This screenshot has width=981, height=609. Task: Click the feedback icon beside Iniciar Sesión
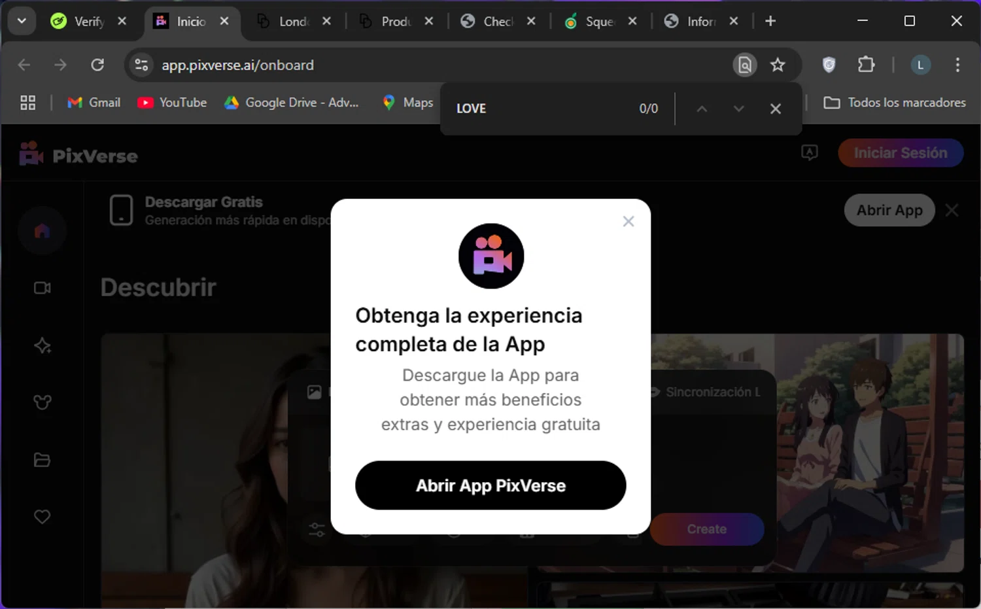coord(809,153)
